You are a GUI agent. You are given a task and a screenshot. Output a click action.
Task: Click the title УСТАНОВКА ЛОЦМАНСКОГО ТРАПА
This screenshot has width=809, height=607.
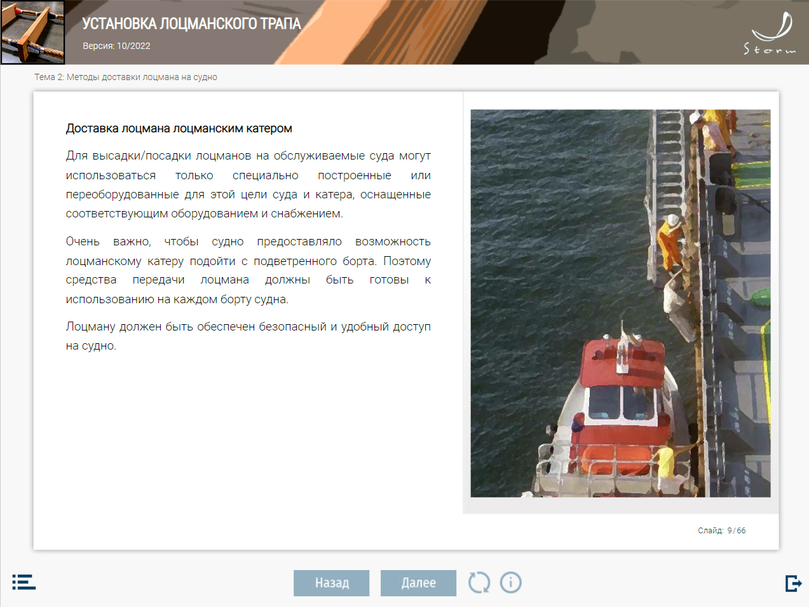pos(191,24)
